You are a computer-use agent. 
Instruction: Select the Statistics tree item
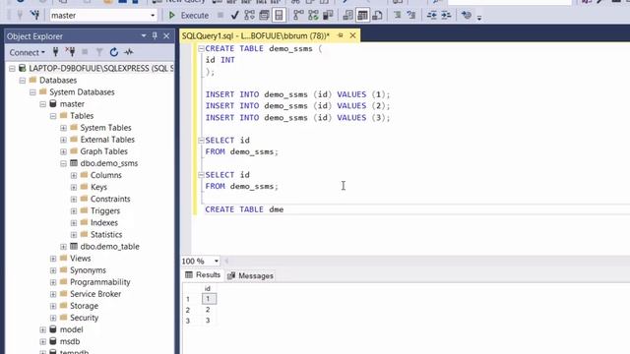point(106,234)
